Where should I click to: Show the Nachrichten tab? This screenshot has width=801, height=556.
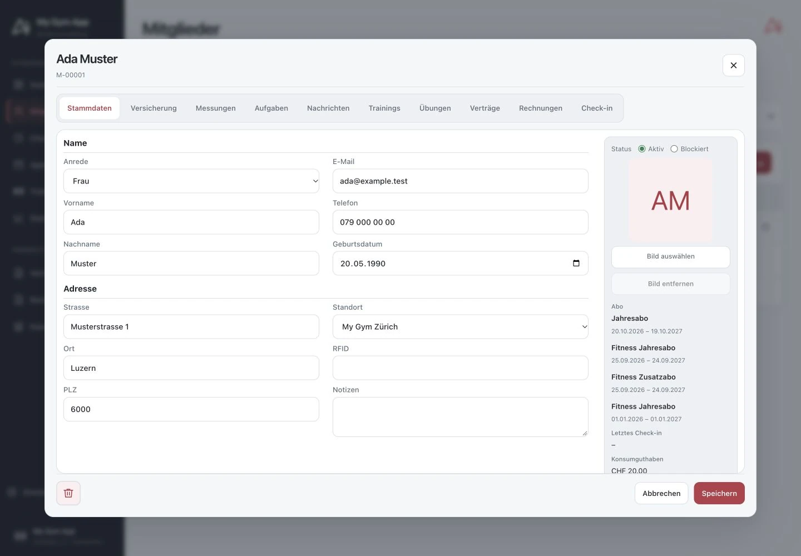328,108
